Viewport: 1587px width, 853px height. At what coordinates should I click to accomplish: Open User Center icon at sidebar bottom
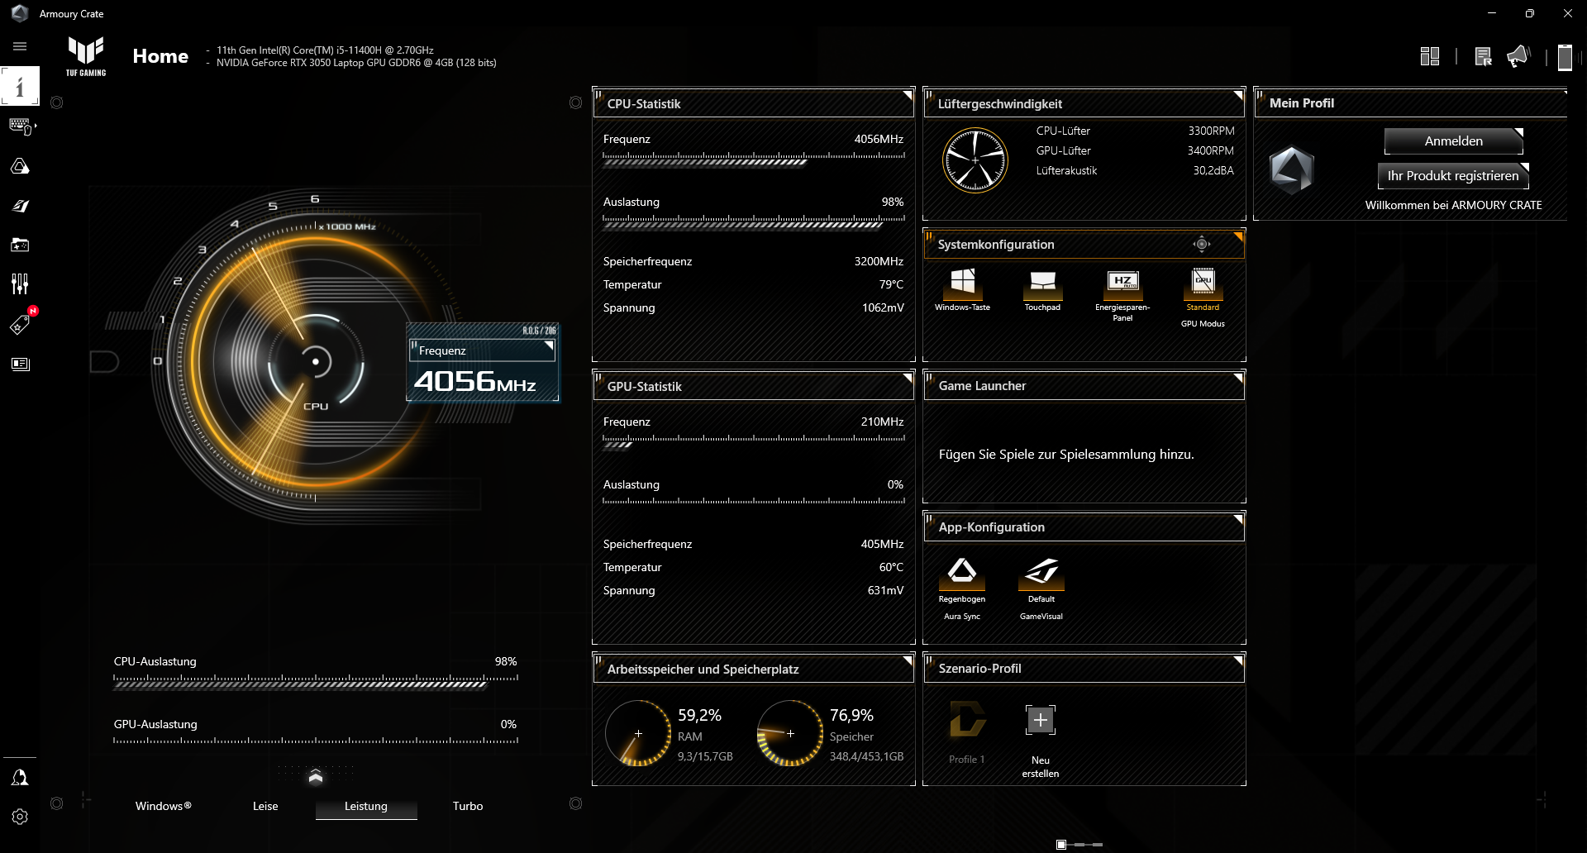pos(20,778)
